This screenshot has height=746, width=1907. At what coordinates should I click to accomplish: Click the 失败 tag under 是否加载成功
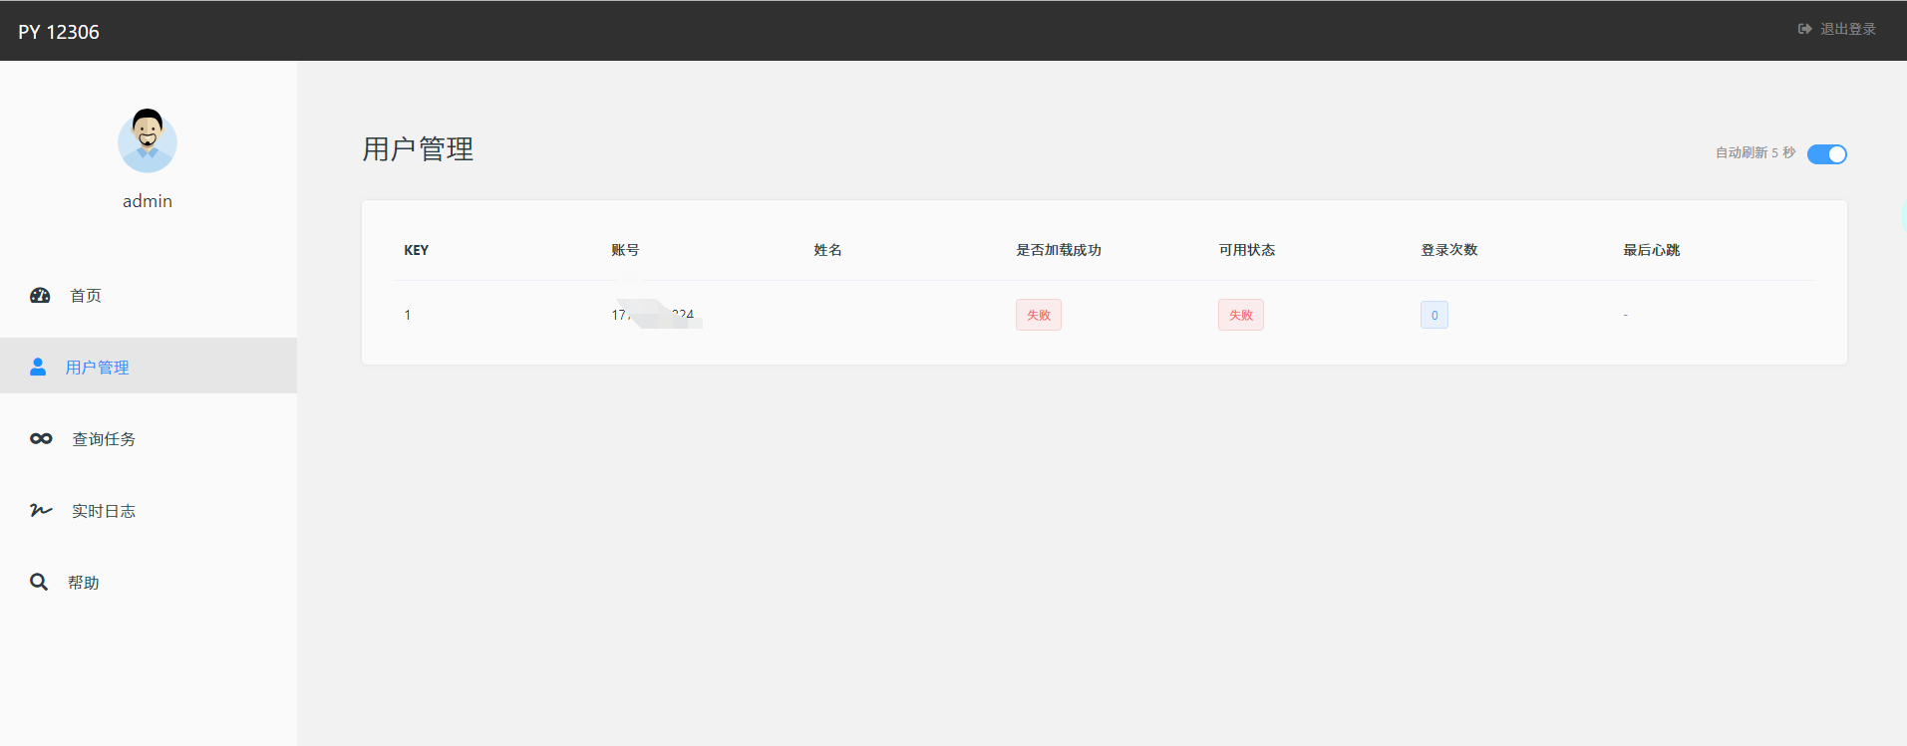pos(1039,315)
